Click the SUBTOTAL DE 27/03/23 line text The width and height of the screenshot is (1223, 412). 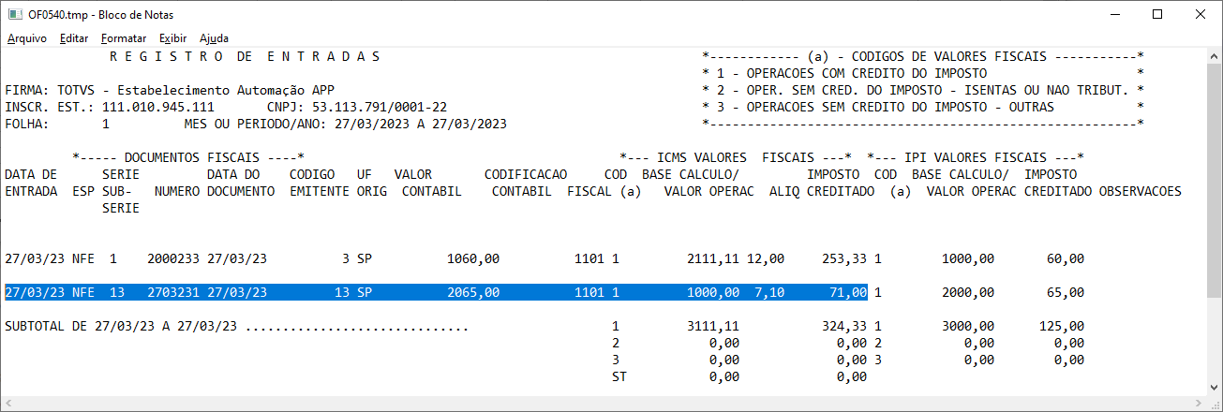122,327
